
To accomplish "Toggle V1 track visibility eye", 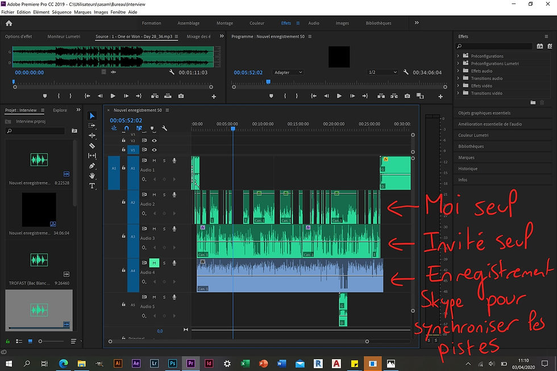I will (x=154, y=150).
